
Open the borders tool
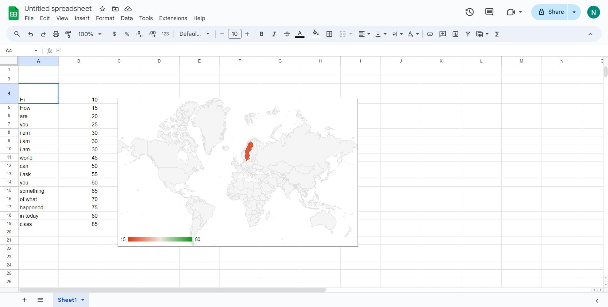(329, 34)
